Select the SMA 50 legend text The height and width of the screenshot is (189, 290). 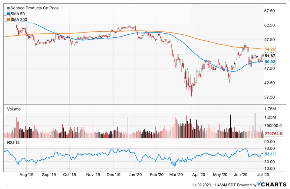[18, 14]
